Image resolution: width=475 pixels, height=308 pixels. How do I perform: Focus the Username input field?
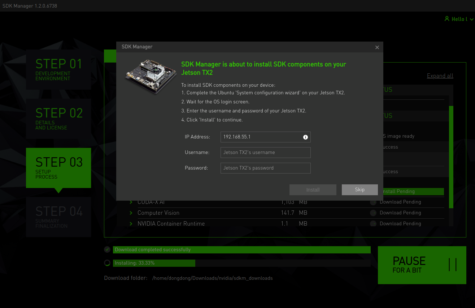[266, 153]
